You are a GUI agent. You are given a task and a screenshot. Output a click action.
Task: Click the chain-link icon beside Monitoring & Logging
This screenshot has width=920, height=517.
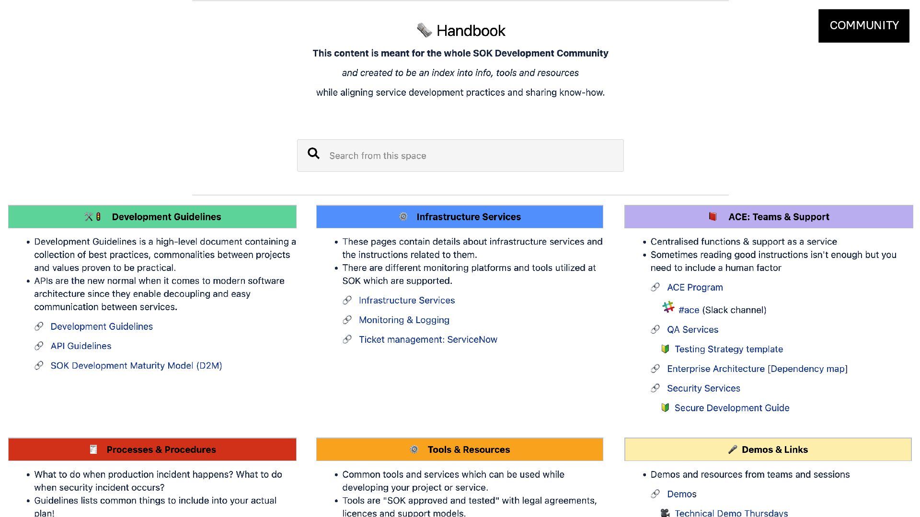(347, 320)
